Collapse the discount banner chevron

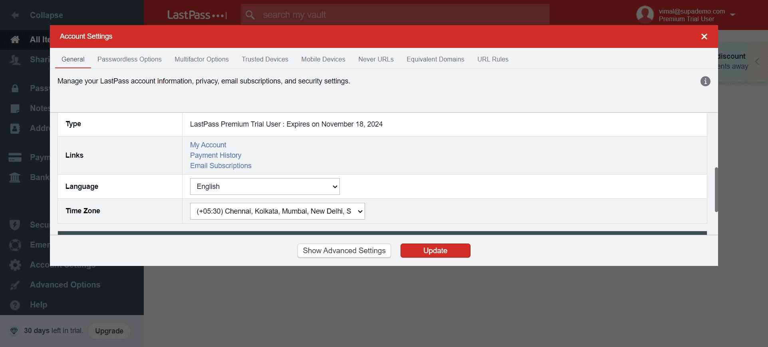coord(757,61)
